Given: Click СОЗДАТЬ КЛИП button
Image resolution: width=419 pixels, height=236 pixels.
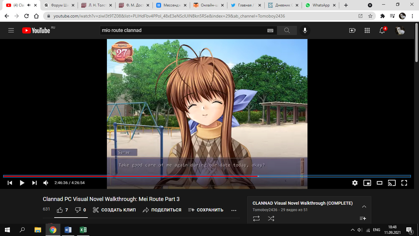Looking at the screenshot, I should tap(114, 210).
